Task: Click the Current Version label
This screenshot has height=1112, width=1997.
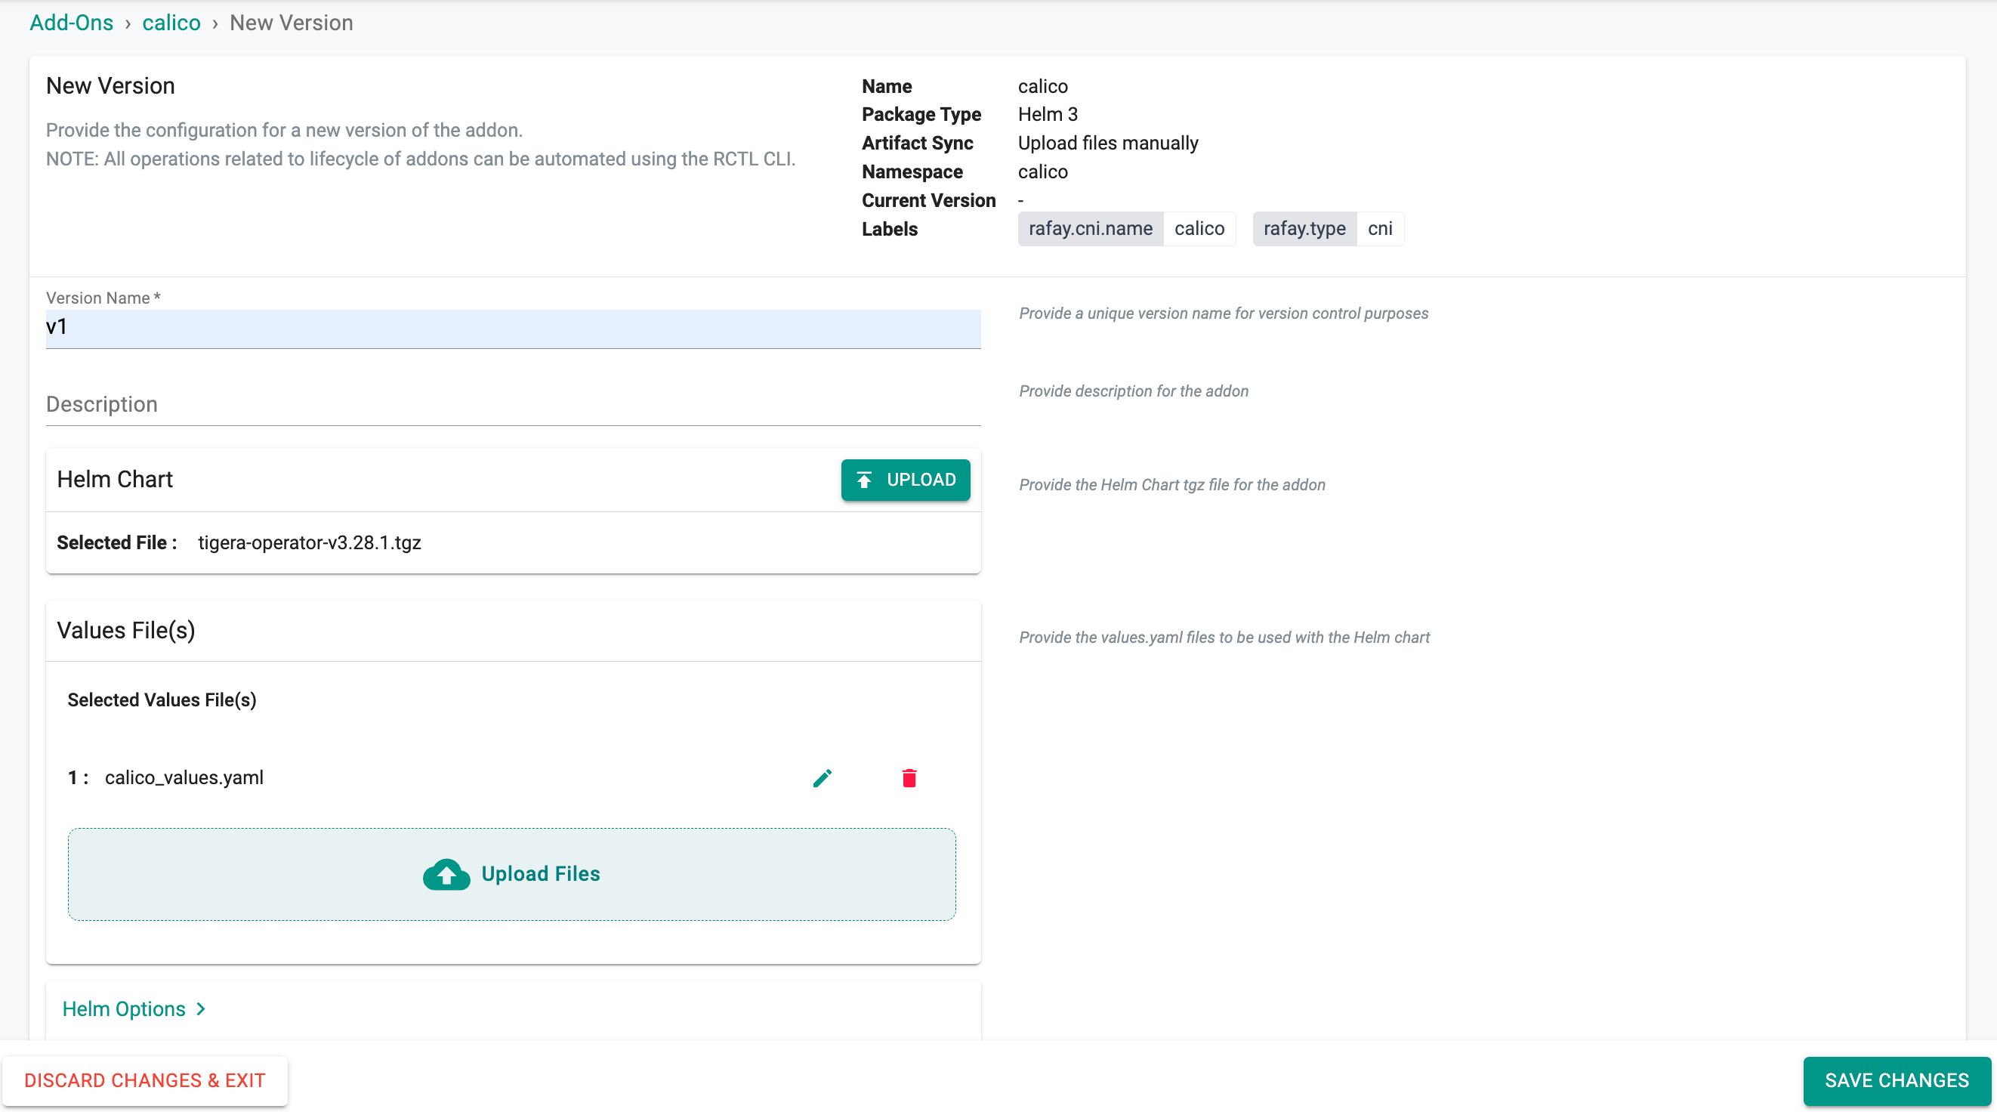Action: [928, 201]
